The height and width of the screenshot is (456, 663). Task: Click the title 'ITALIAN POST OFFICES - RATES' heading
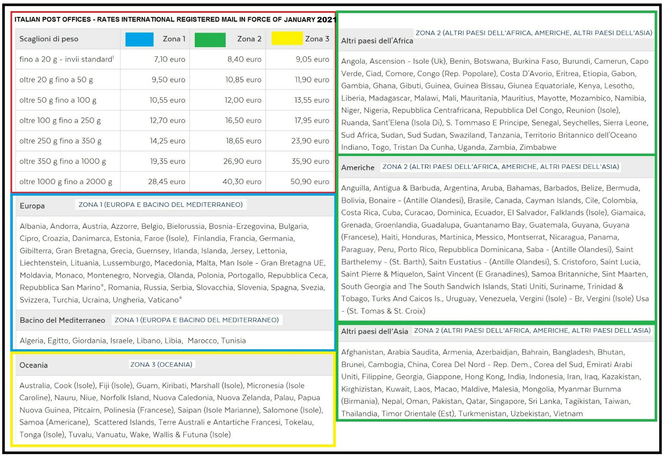[175, 19]
